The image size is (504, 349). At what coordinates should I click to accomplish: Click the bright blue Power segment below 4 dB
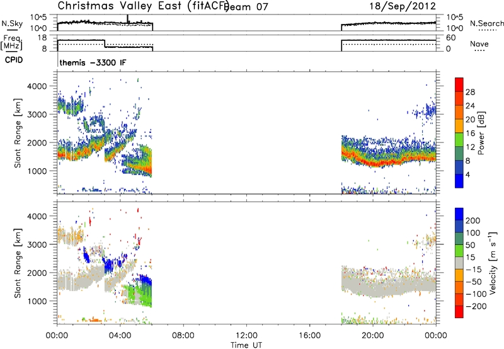coord(459,181)
